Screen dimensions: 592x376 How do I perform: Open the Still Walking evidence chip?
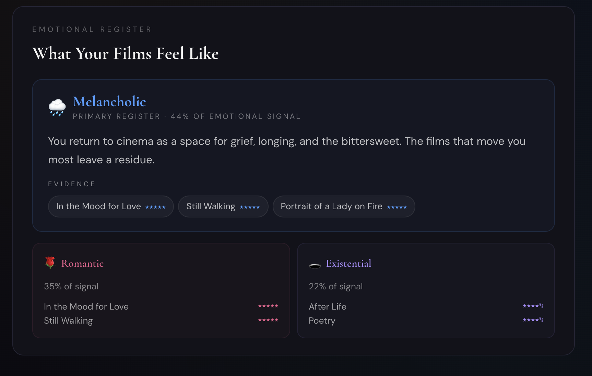pos(223,206)
